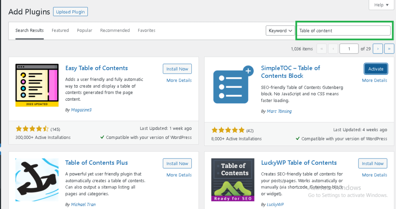The height and width of the screenshot is (209, 396).
Task: Click the Upload Plugin button
Action: click(70, 12)
